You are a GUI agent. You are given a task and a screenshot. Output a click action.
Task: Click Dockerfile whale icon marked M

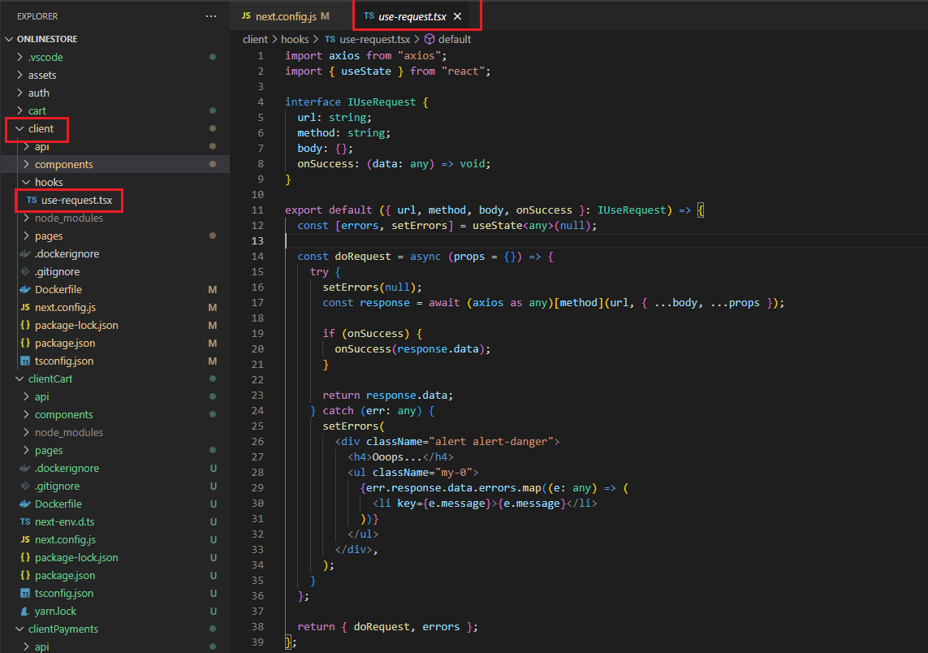pos(25,290)
